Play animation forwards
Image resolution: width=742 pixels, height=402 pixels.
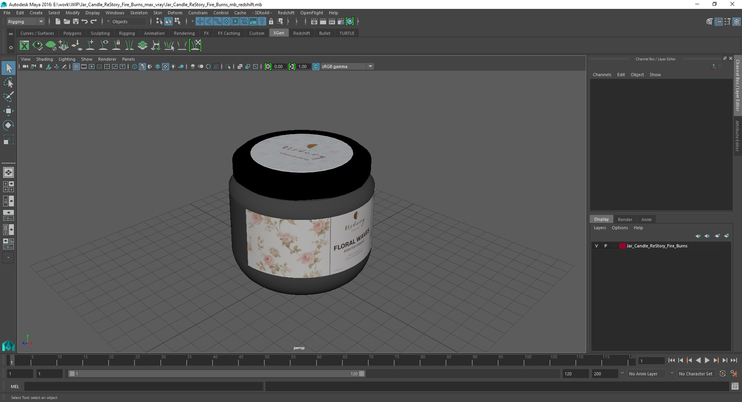[707, 360]
